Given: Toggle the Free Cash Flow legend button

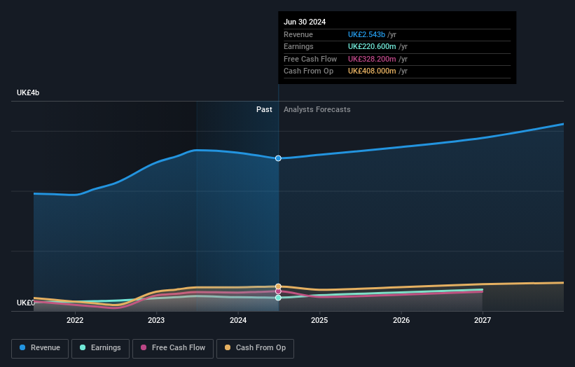Looking at the screenshot, I should point(173,348).
